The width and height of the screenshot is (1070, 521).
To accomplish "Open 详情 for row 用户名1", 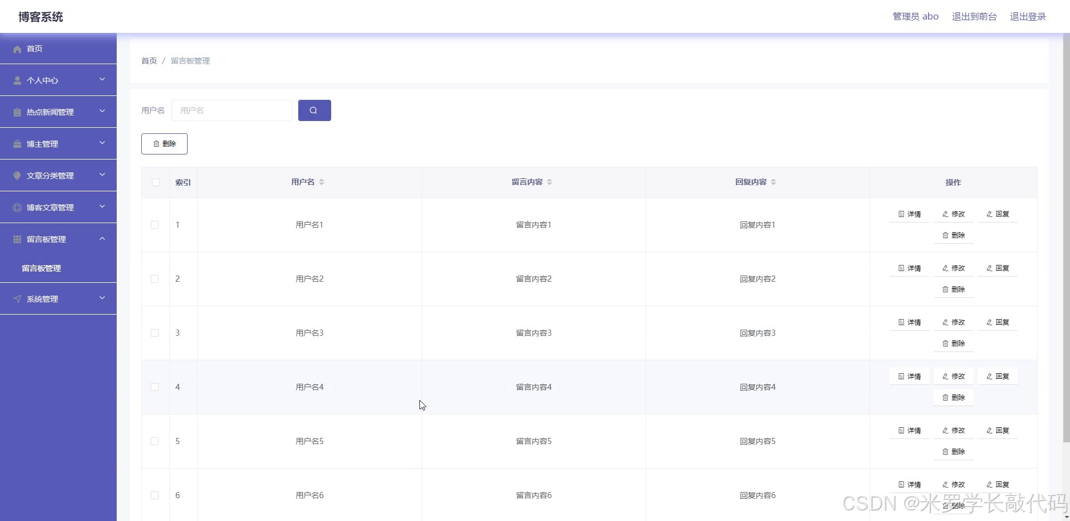I will click(909, 214).
